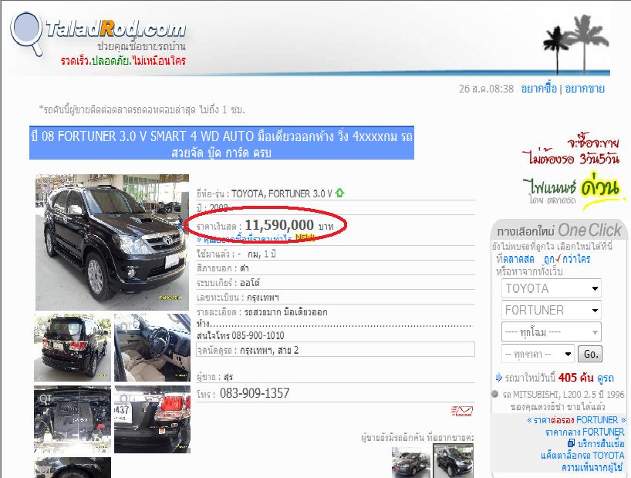Viewport: 631px width, 478px height.
Task: Open the ความเห็นจากผู้ใช้ link
Action: [592, 467]
